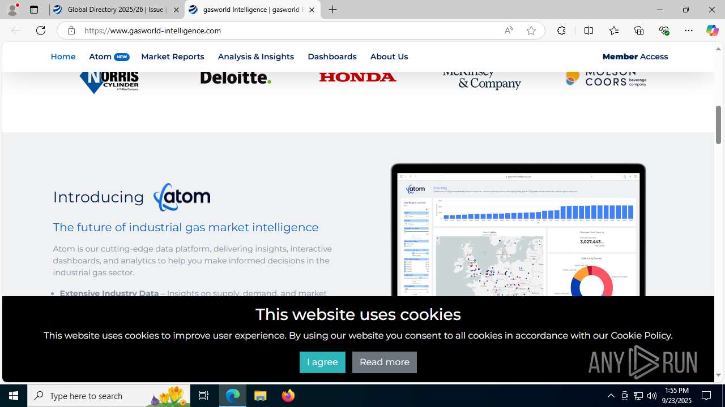Image resolution: width=725 pixels, height=407 pixels.
Task: Select the gasworld Intelligence tab
Action: (x=253, y=10)
